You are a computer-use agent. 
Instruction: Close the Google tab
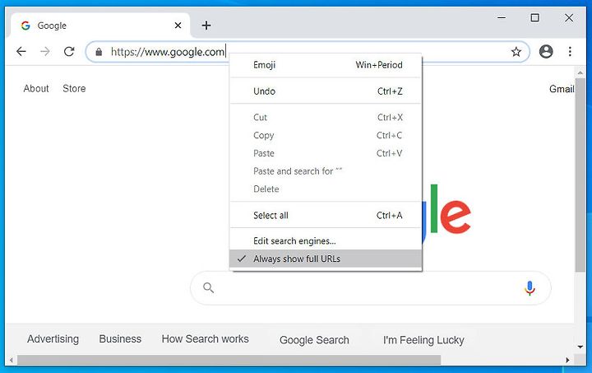point(178,26)
